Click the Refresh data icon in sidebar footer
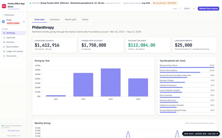 (x=9, y=131)
